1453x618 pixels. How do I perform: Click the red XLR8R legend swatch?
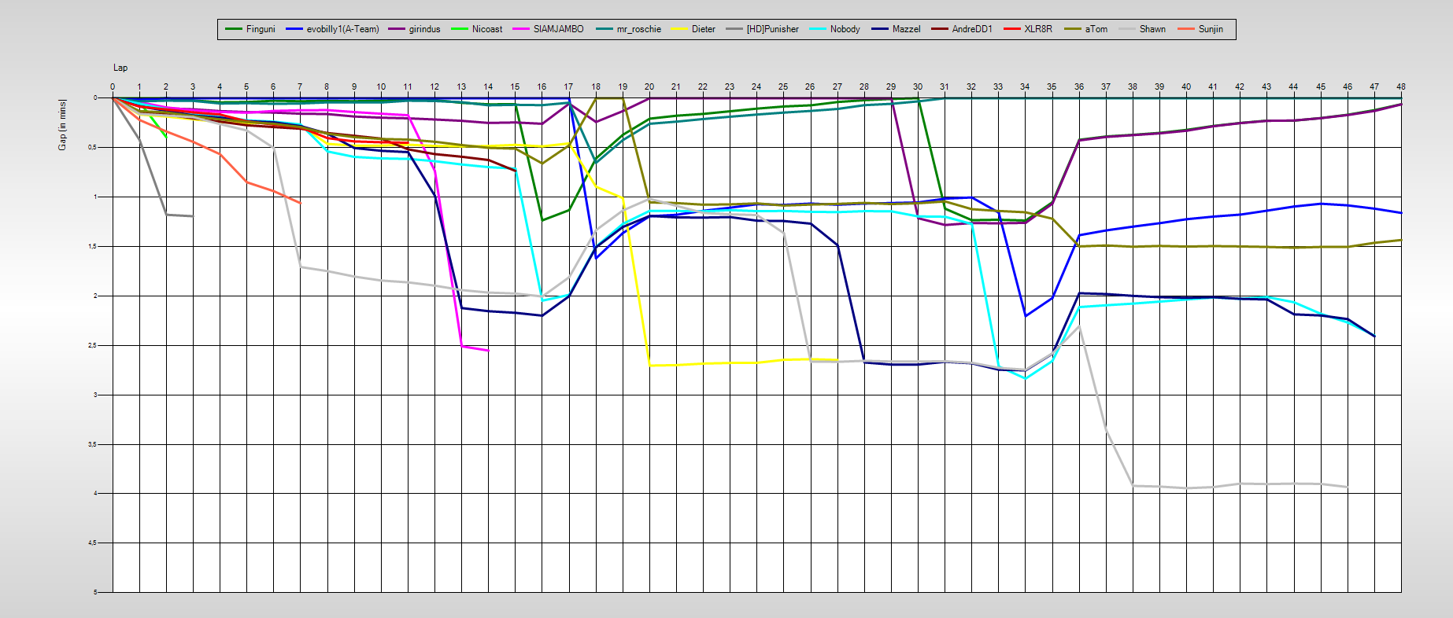(x=1011, y=29)
